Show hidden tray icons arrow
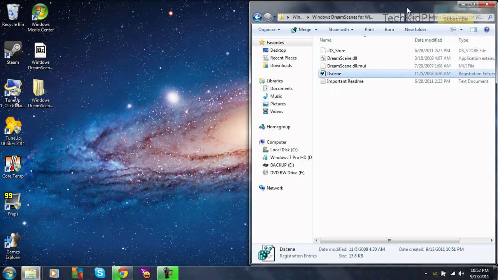 (x=426, y=273)
